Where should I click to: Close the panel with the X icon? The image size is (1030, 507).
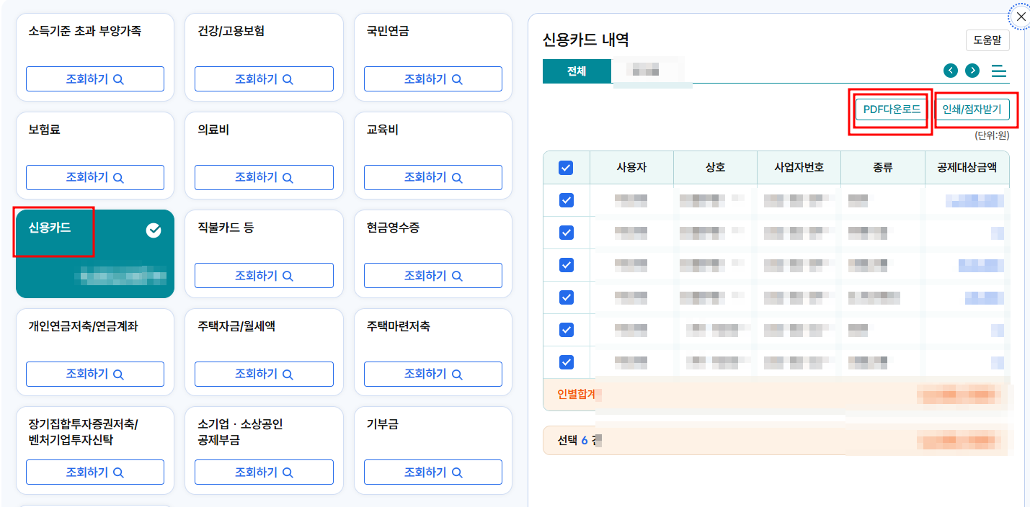click(1020, 17)
